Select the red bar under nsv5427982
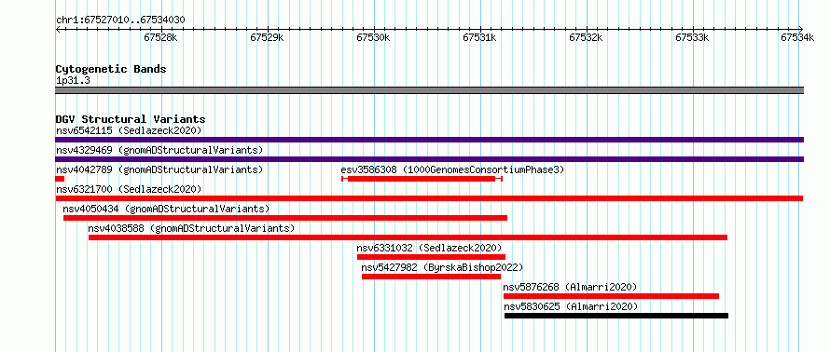Viewport: 830px width, 352px height. tap(432, 277)
